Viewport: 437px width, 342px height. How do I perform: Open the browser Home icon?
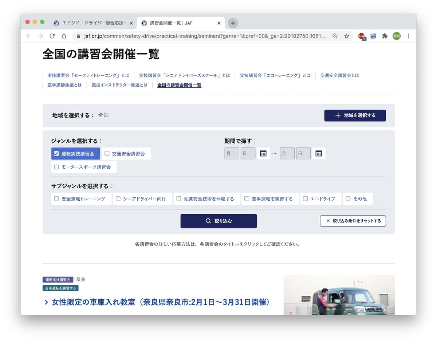64,36
